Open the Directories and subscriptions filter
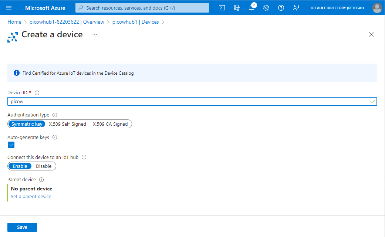The image size is (385, 237). click(237, 8)
